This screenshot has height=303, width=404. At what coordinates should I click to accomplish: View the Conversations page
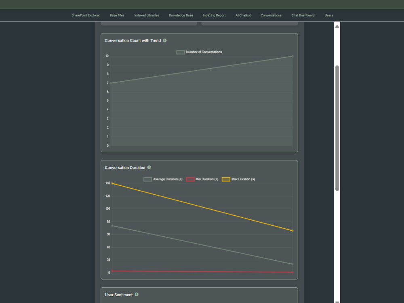(271, 15)
